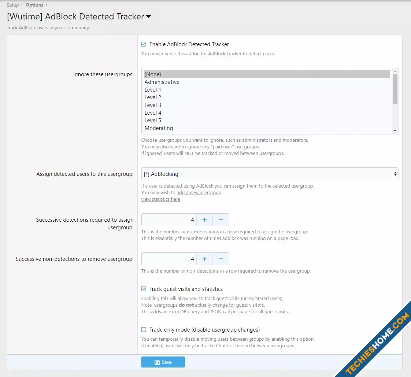411x377 pixels.
Task: Increase successive detections to assign usergroup
Action: [x=204, y=220]
